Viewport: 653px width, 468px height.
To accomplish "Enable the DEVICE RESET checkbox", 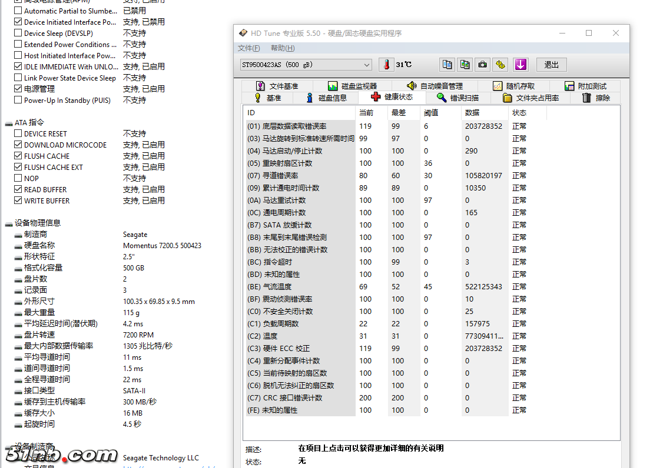I will [x=18, y=133].
